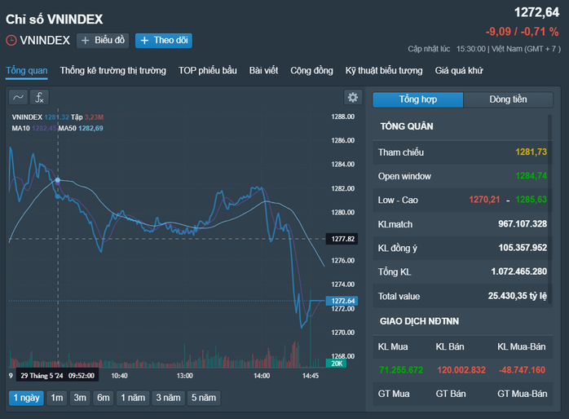Click the Theo dõi follow button
The height and width of the screenshot is (419, 569).
(x=164, y=40)
